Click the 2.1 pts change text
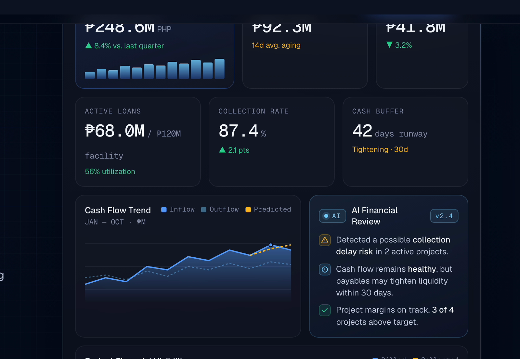 click(x=239, y=150)
